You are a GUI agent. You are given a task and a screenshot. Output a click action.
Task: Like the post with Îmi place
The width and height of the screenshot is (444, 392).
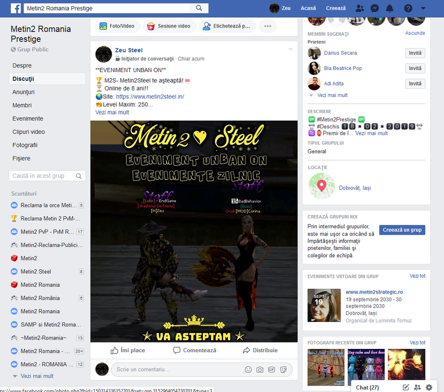pyautogui.click(x=128, y=350)
